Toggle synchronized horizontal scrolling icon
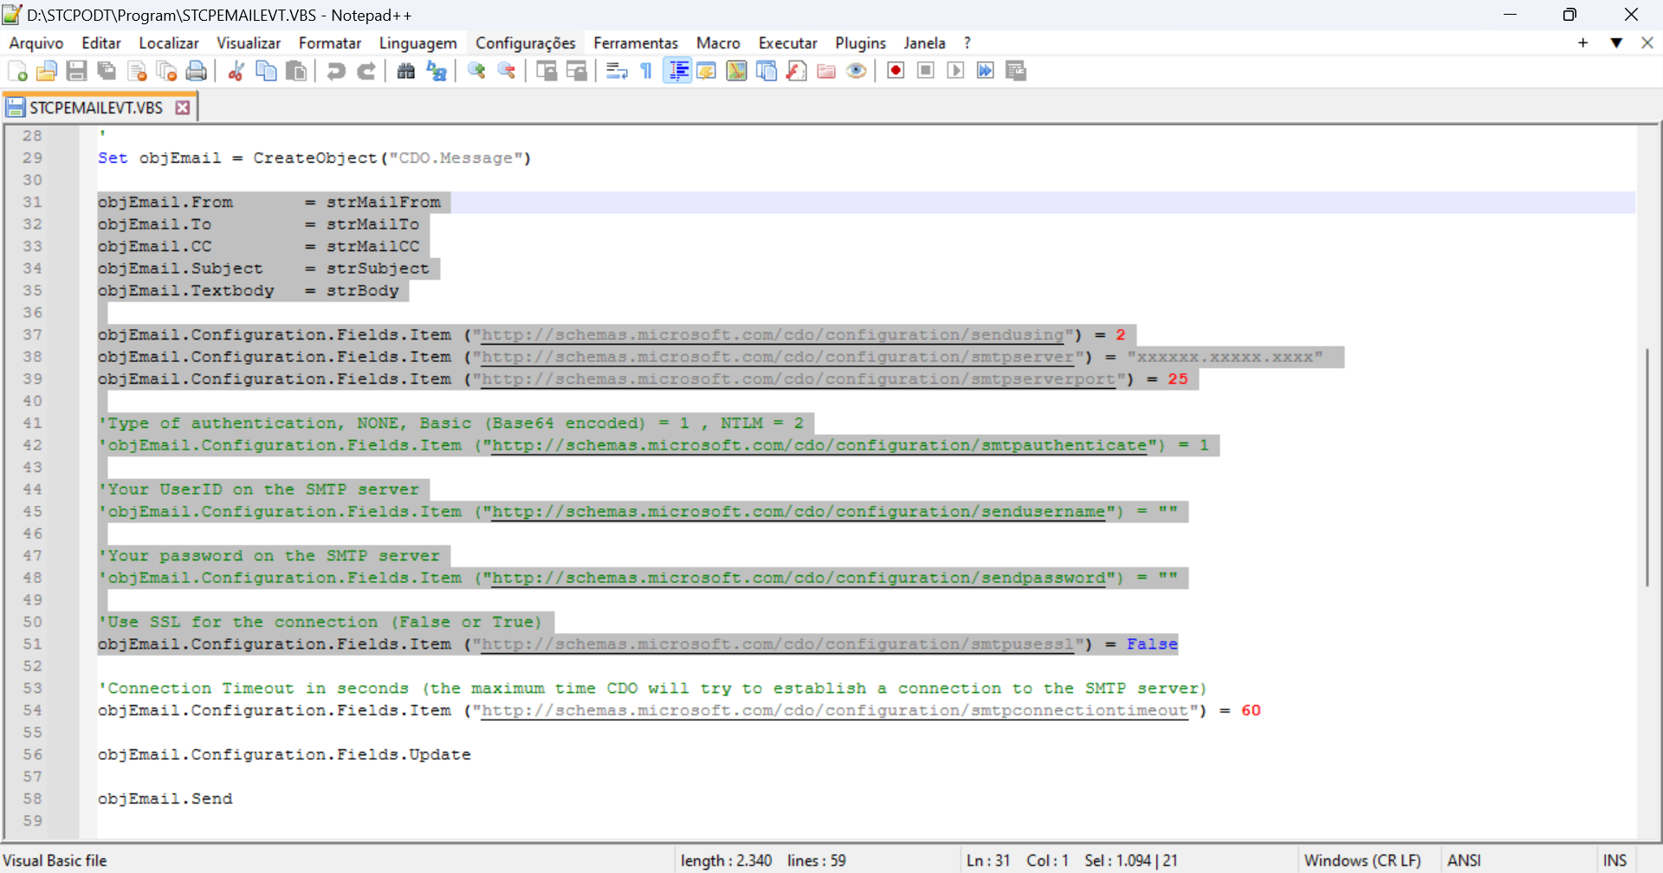This screenshot has height=873, width=1663. (x=577, y=71)
